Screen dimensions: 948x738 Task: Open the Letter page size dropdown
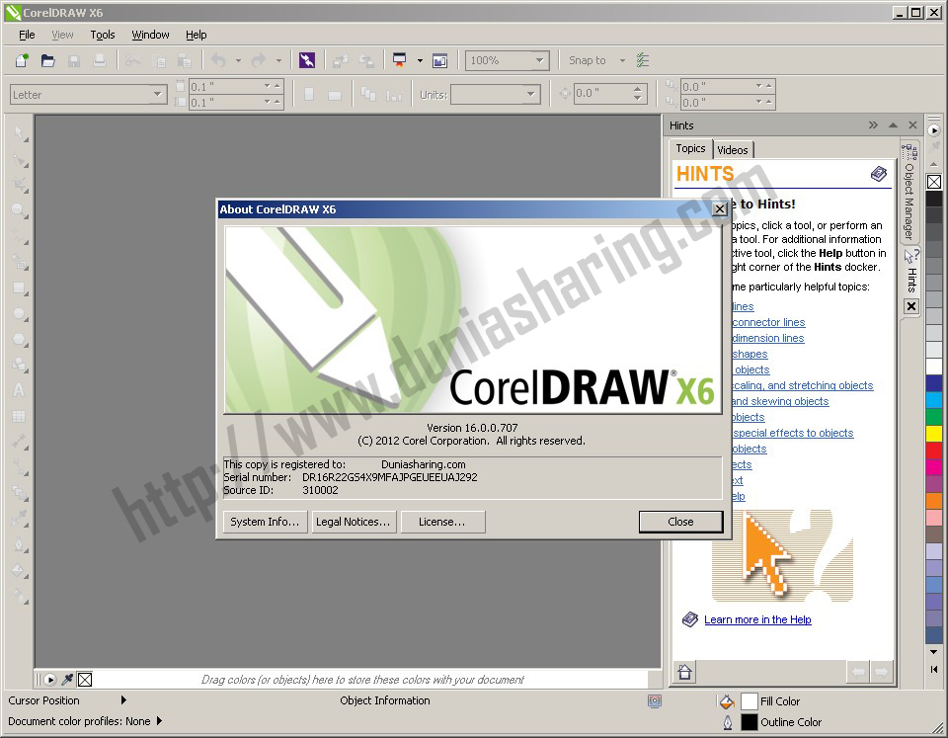click(x=158, y=95)
